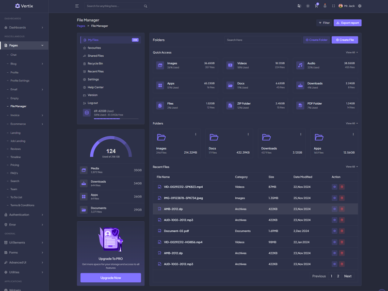Click the Upgrade Now button
The image size is (388, 291).
click(111, 277)
